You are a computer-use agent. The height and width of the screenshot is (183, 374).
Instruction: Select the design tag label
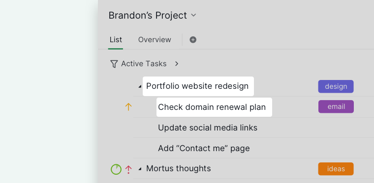336,86
